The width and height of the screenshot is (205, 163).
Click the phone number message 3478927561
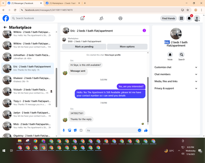coord(77,113)
